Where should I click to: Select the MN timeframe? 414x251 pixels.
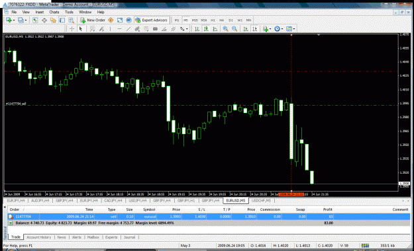pos(248,20)
